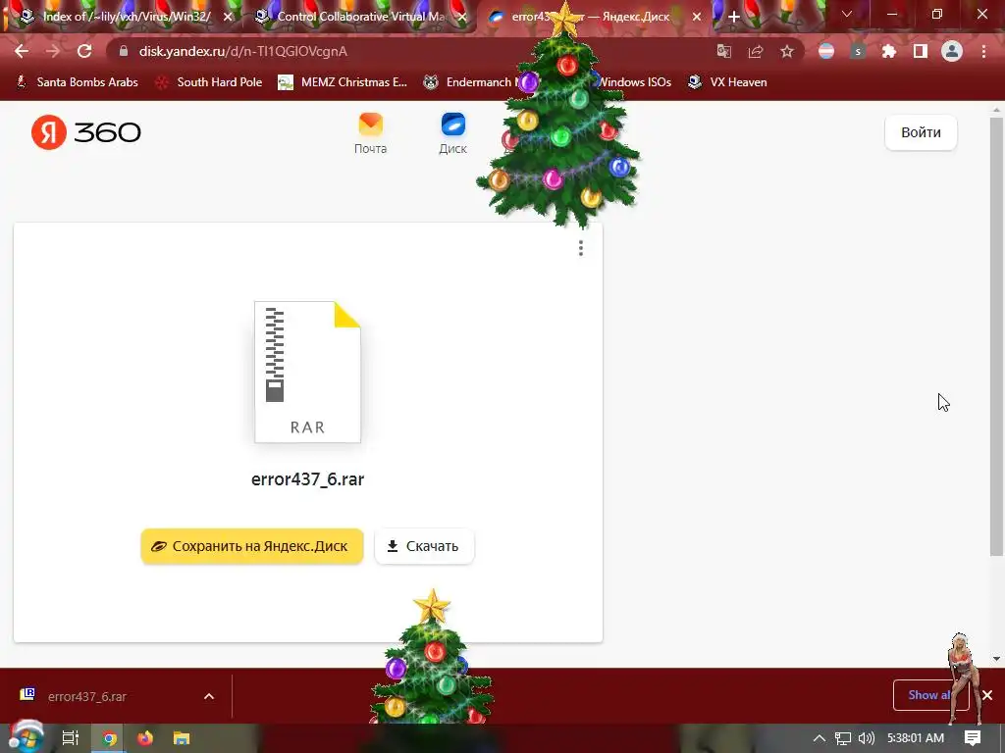Open Task View on the taskbar
Screen dimensions: 1005x753
point(71,738)
